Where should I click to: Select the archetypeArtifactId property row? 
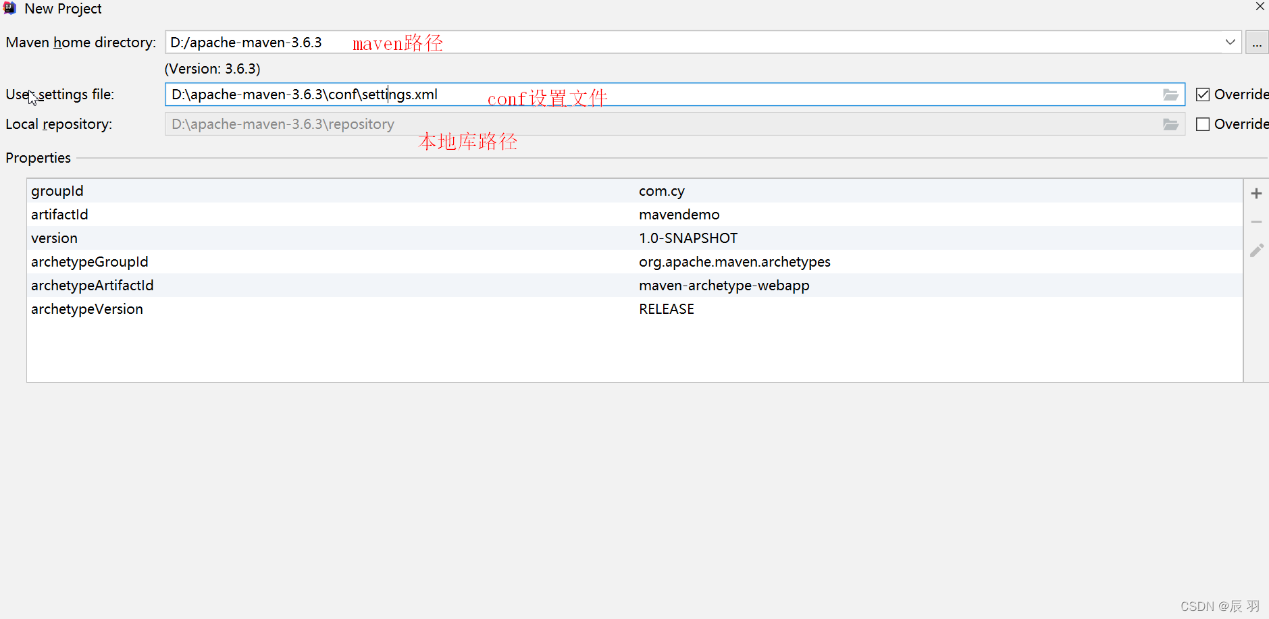coord(635,286)
